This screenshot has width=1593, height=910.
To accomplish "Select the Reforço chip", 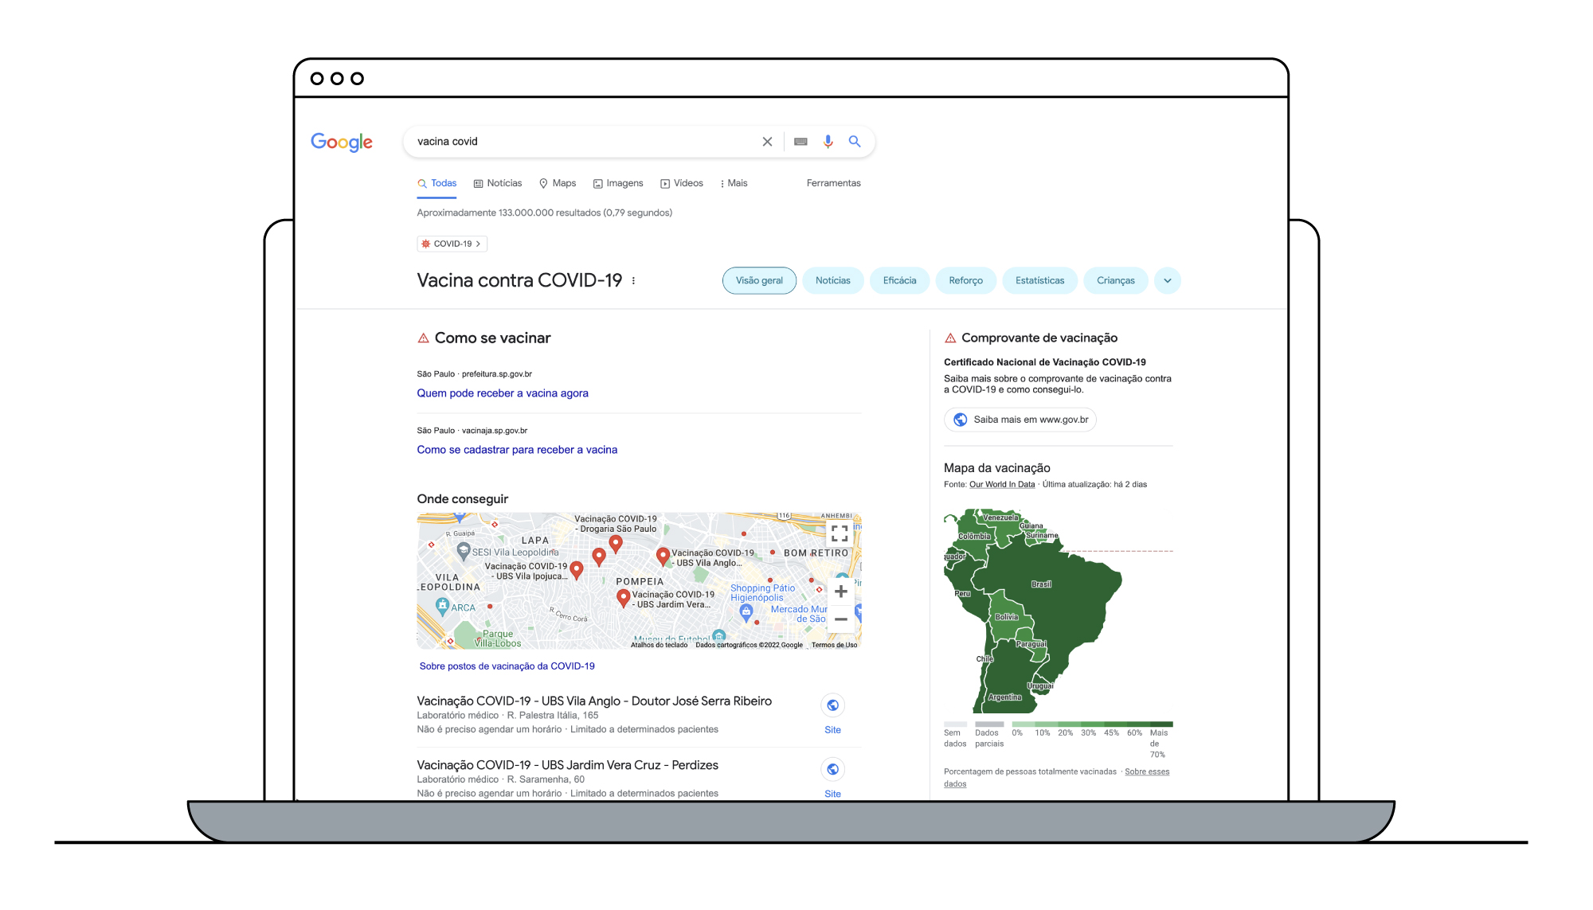I will click(x=966, y=281).
